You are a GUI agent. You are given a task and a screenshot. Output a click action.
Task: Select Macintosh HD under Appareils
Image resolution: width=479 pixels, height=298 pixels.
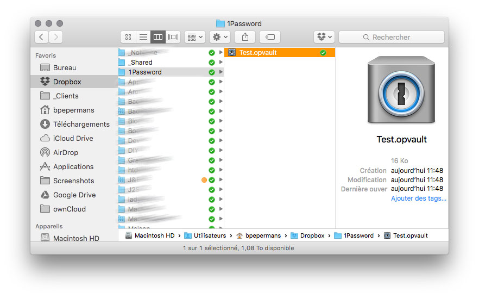click(74, 238)
